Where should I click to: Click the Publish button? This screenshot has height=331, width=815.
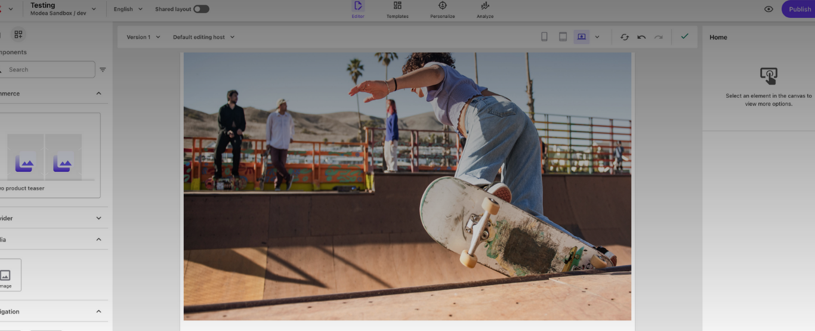pos(799,9)
